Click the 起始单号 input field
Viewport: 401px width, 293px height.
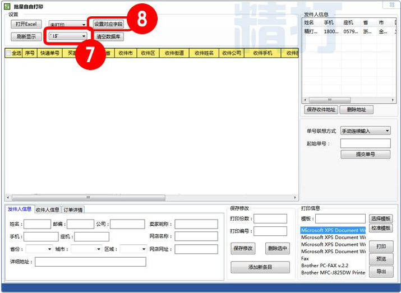click(x=365, y=143)
